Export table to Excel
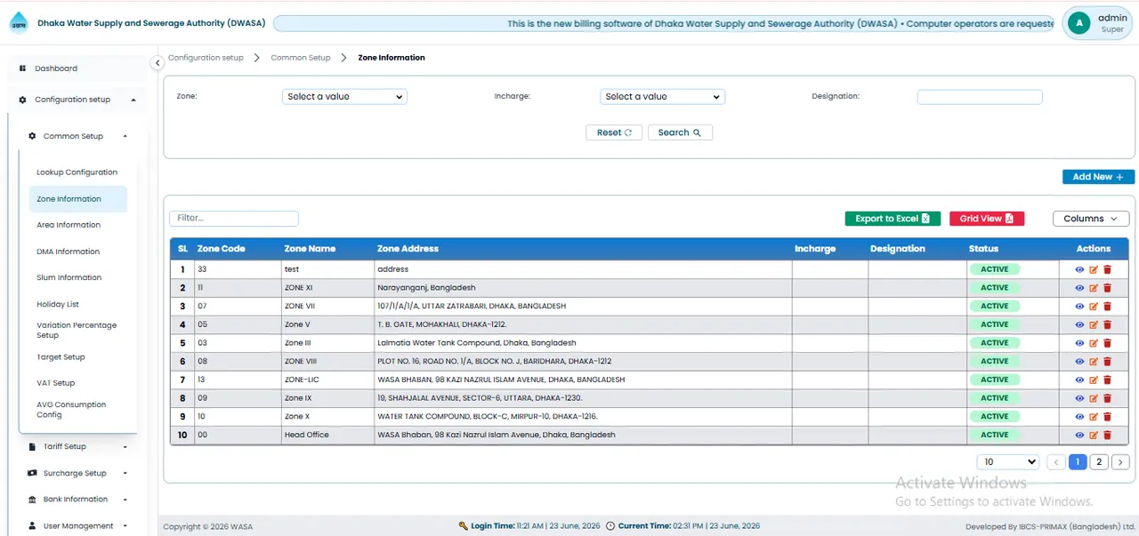This screenshot has height=536, width=1139. pos(893,219)
